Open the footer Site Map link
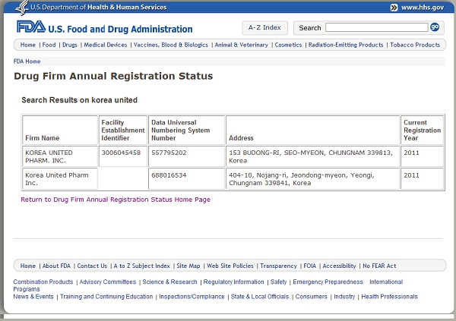Screen dimensions: 456x321 pyautogui.click(x=188, y=266)
